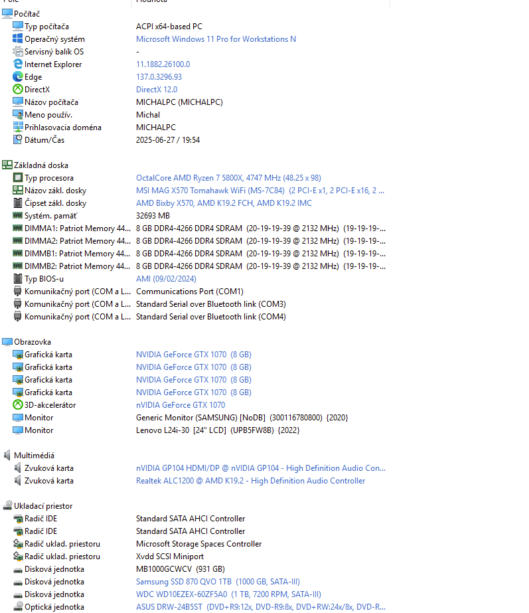This screenshot has width=529, height=613.
Task: Select the Generic Monitor (SAMSUNG) value
Action: 242,418
